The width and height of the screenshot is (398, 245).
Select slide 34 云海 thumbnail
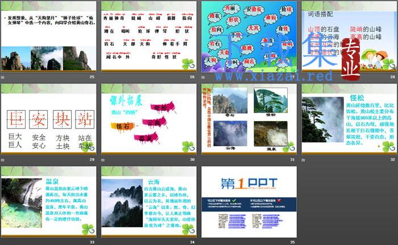[149, 202]
